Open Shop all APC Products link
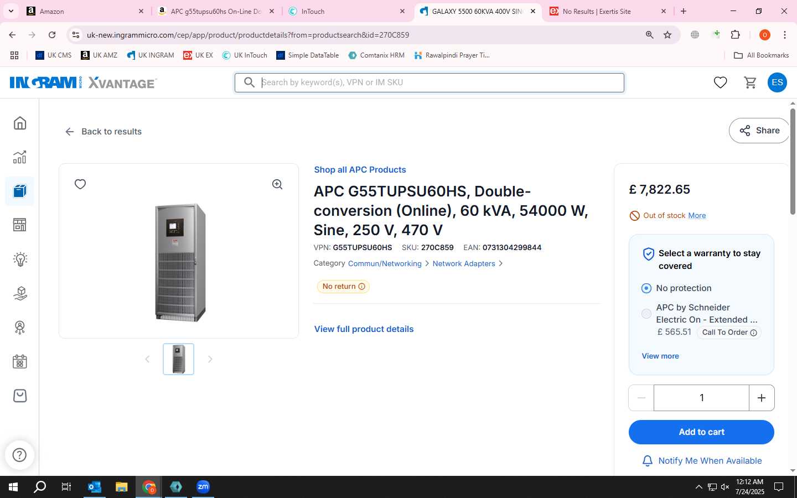The width and height of the screenshot is (797, 498). coord(360,170)
